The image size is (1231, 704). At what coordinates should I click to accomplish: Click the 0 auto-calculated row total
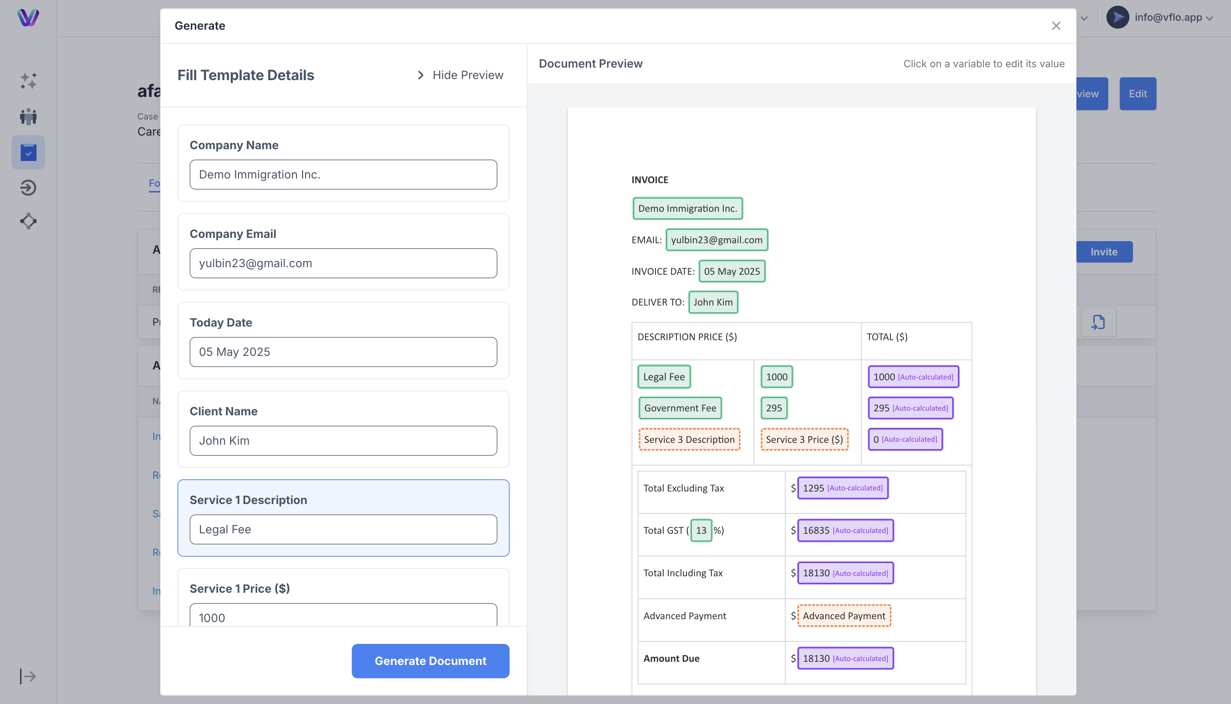tap(905, 440)
